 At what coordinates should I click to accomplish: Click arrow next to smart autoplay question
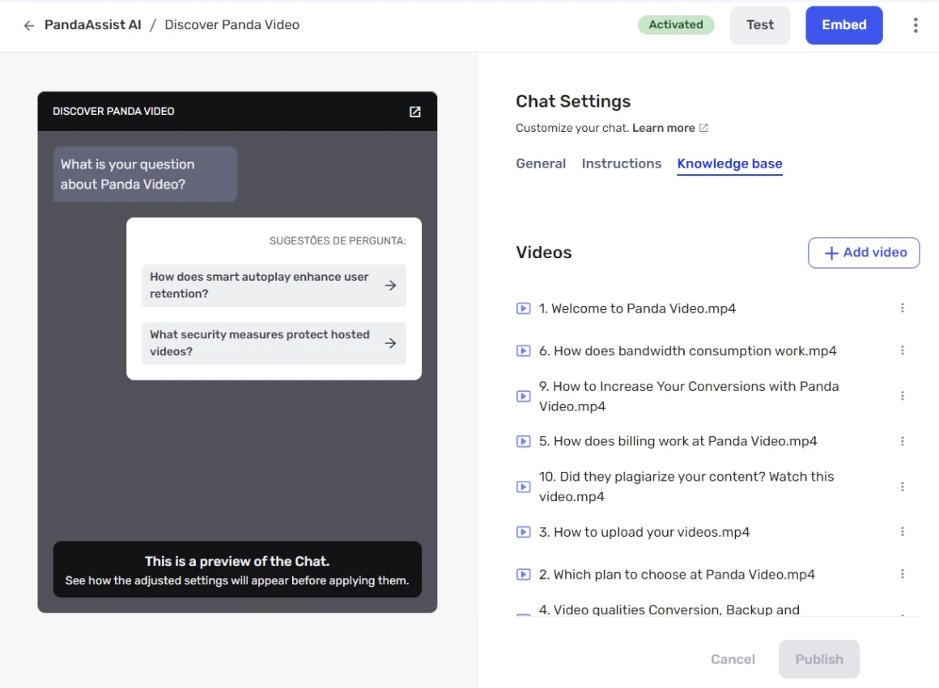[390, 286]
